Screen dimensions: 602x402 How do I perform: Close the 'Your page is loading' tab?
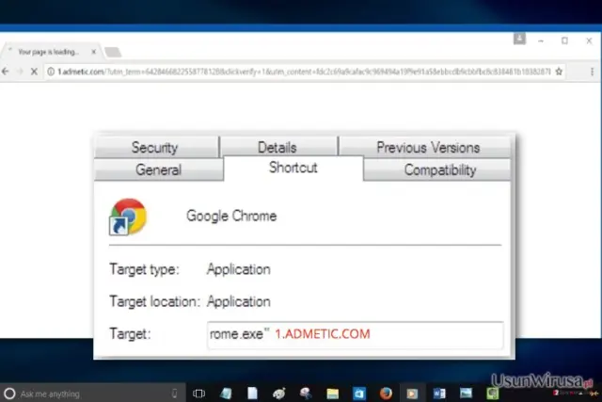(x=94, y=52)
